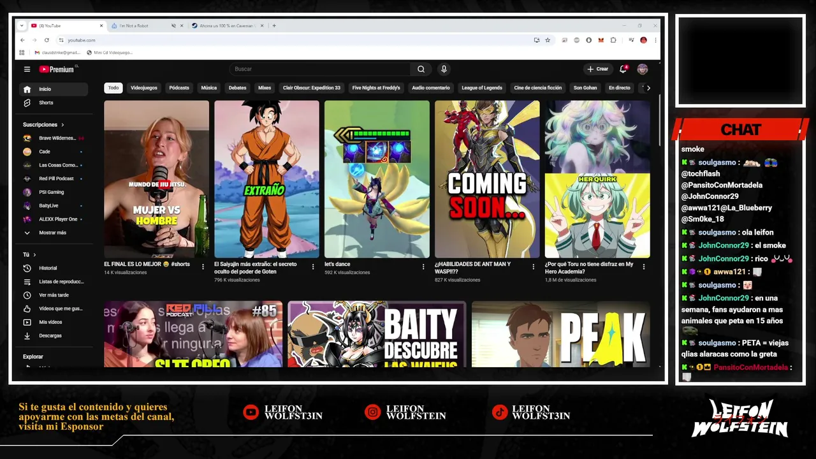Select the Música filter chip
Image resolution: width=816 pixels, height=459 pixels.
coord(209,88)
